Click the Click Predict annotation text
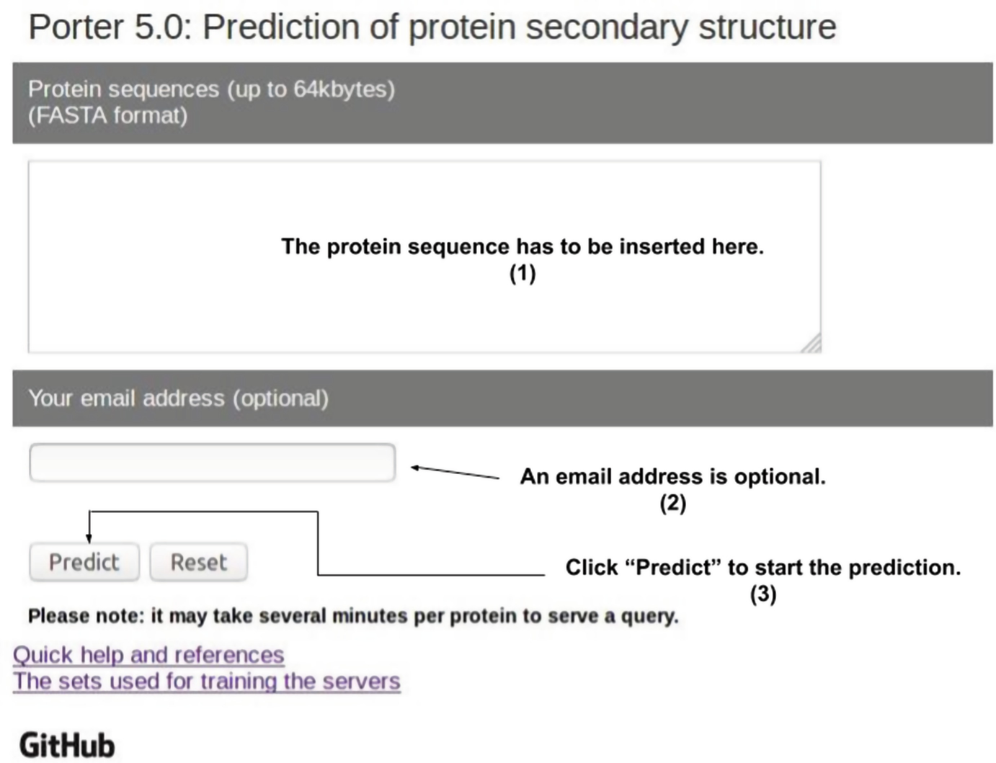Image resolution: width=996 pixels, height=763 pixels. point(763,567)
